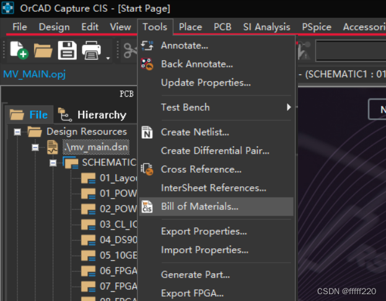Click the Hierarchy tab tree icon
The width and height of the screenshot is (386, 301).
(x=64, y=115)
